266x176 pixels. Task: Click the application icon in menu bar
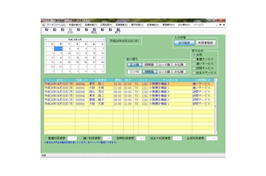[43, 25]
